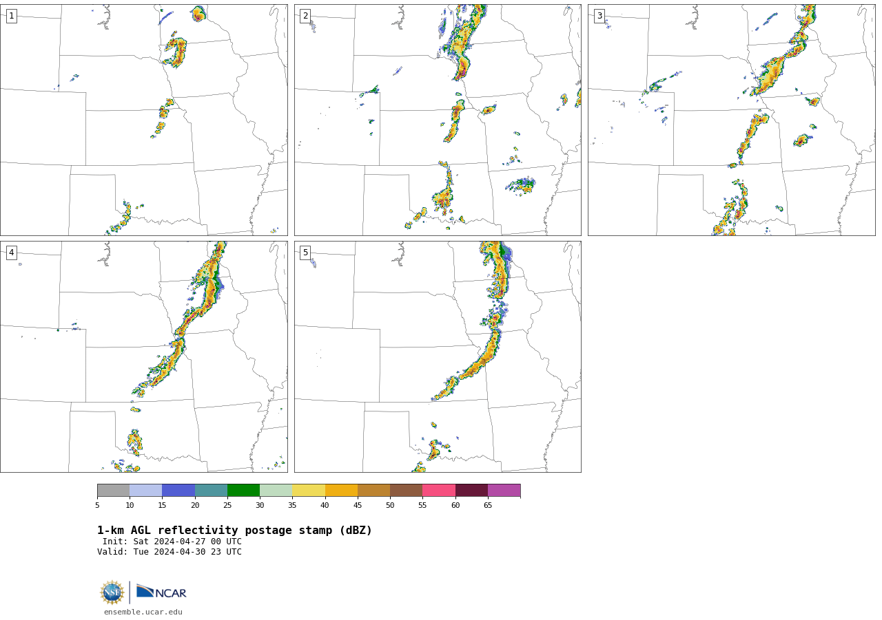Click the panel number 5 label
The height and width of the screenshot is (620, 882).
point(305,253)
